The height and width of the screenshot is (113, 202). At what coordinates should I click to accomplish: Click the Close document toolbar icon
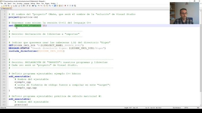point(11,6)
